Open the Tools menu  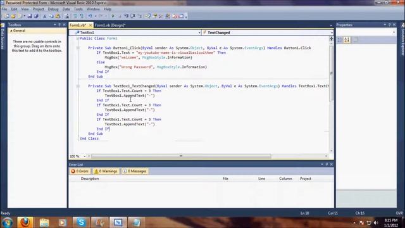click(78, 9)
